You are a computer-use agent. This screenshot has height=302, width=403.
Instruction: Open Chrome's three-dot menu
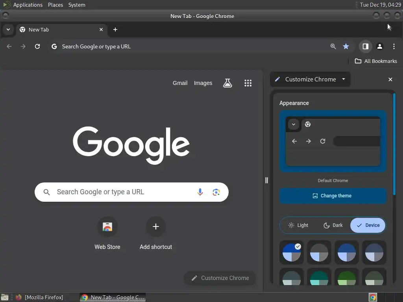pyautogui.click(x=394, y=46)
